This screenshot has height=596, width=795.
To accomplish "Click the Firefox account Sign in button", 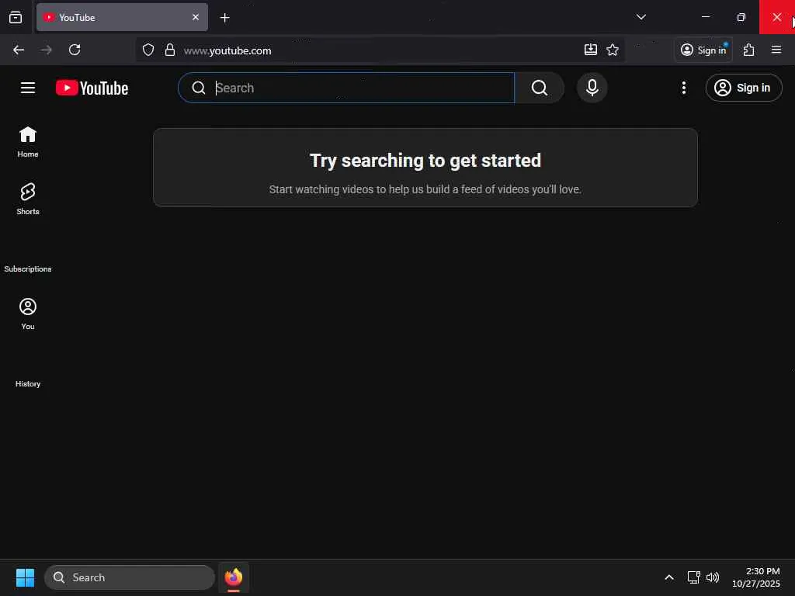I will pyautogui.click(x=703, y=50).
